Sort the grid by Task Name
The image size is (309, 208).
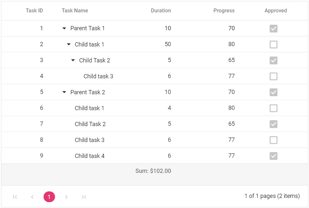pos(74,10)
